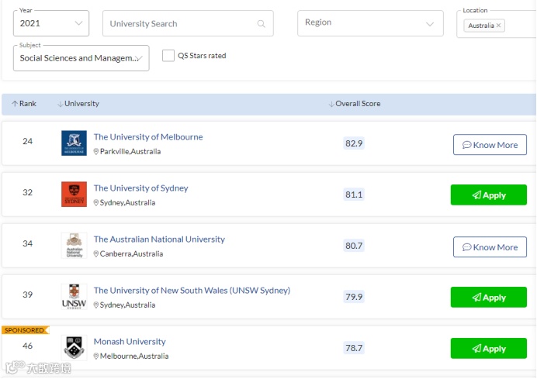This screenshot has height=379, width=537.
Task: Apply to Monash University
Action: point(488,349)
